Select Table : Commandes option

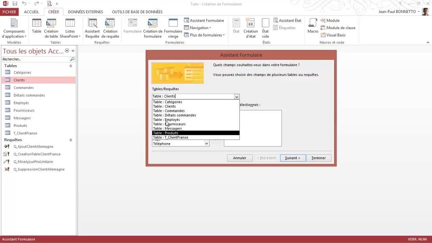click(196, 111)
